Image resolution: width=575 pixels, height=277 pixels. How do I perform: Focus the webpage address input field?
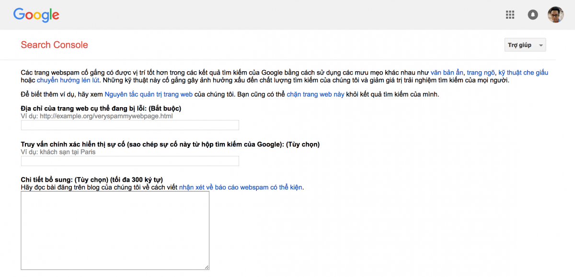tap(130, 125)
